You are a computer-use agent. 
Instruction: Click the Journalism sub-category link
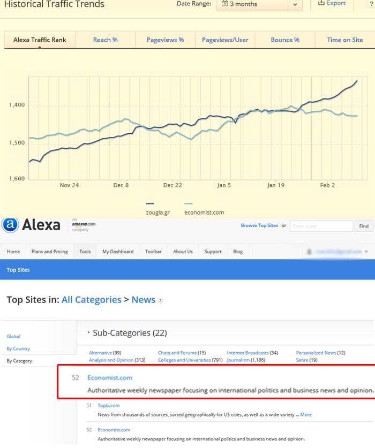click(x=237, y=360)
